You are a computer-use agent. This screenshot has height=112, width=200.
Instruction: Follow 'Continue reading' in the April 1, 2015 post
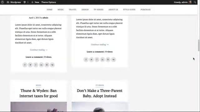pyautogui.click(x=39, y=50)
